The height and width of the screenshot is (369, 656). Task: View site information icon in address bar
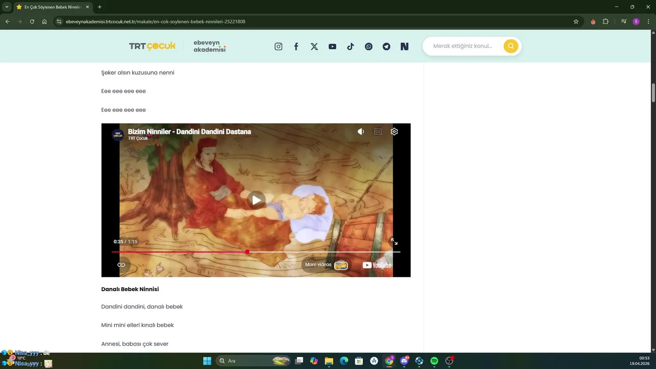tap(59, 22)
